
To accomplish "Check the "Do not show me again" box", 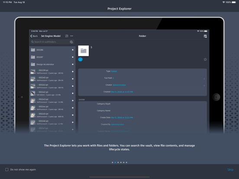I will (6, 169).
